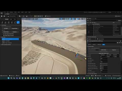The height and width of the screenshot is (91, 122).
Task: Select the General filter tab in Details
Action: tap(89, 45)
